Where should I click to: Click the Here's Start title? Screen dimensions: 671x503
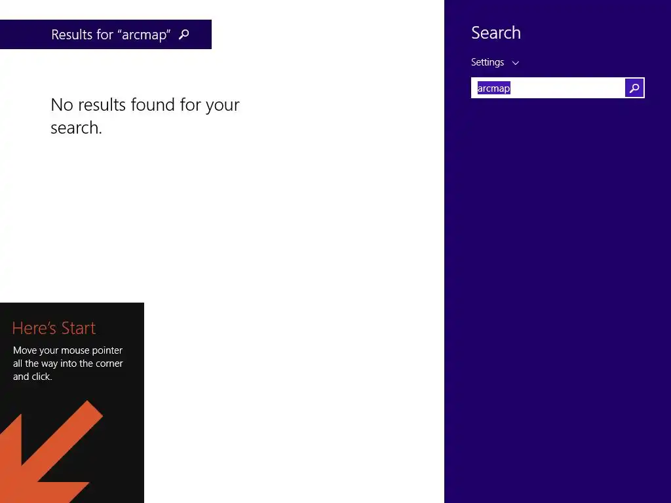54,328
